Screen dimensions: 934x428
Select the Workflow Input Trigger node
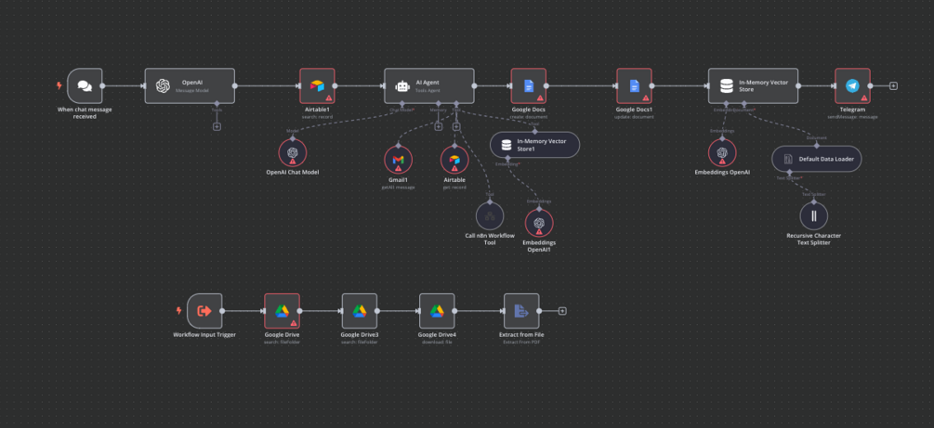[204, 311]
